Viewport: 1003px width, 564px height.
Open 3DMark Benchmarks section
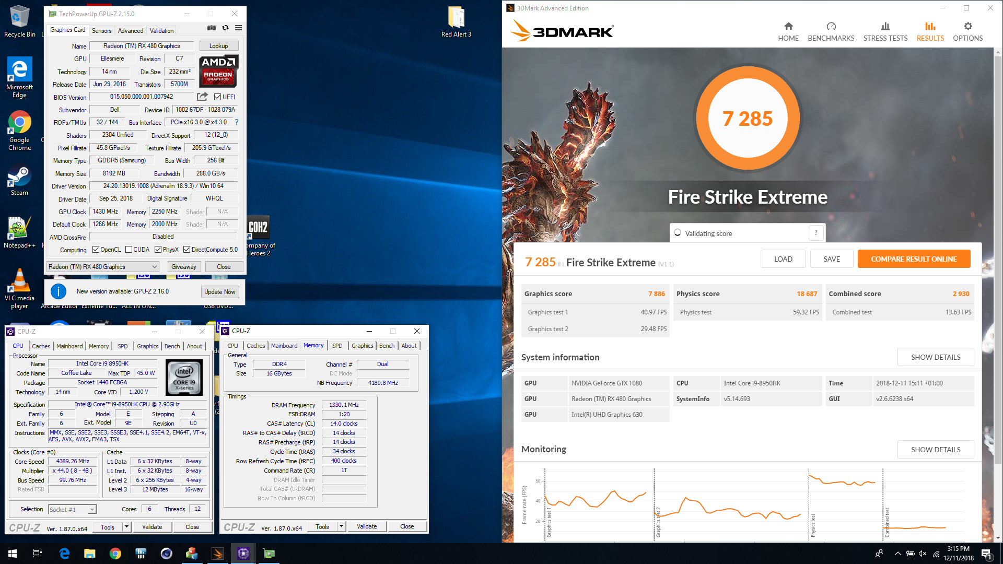point(831,31)
